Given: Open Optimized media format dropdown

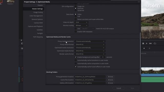Looking at the screenshot, I should (x=90, y=51).
